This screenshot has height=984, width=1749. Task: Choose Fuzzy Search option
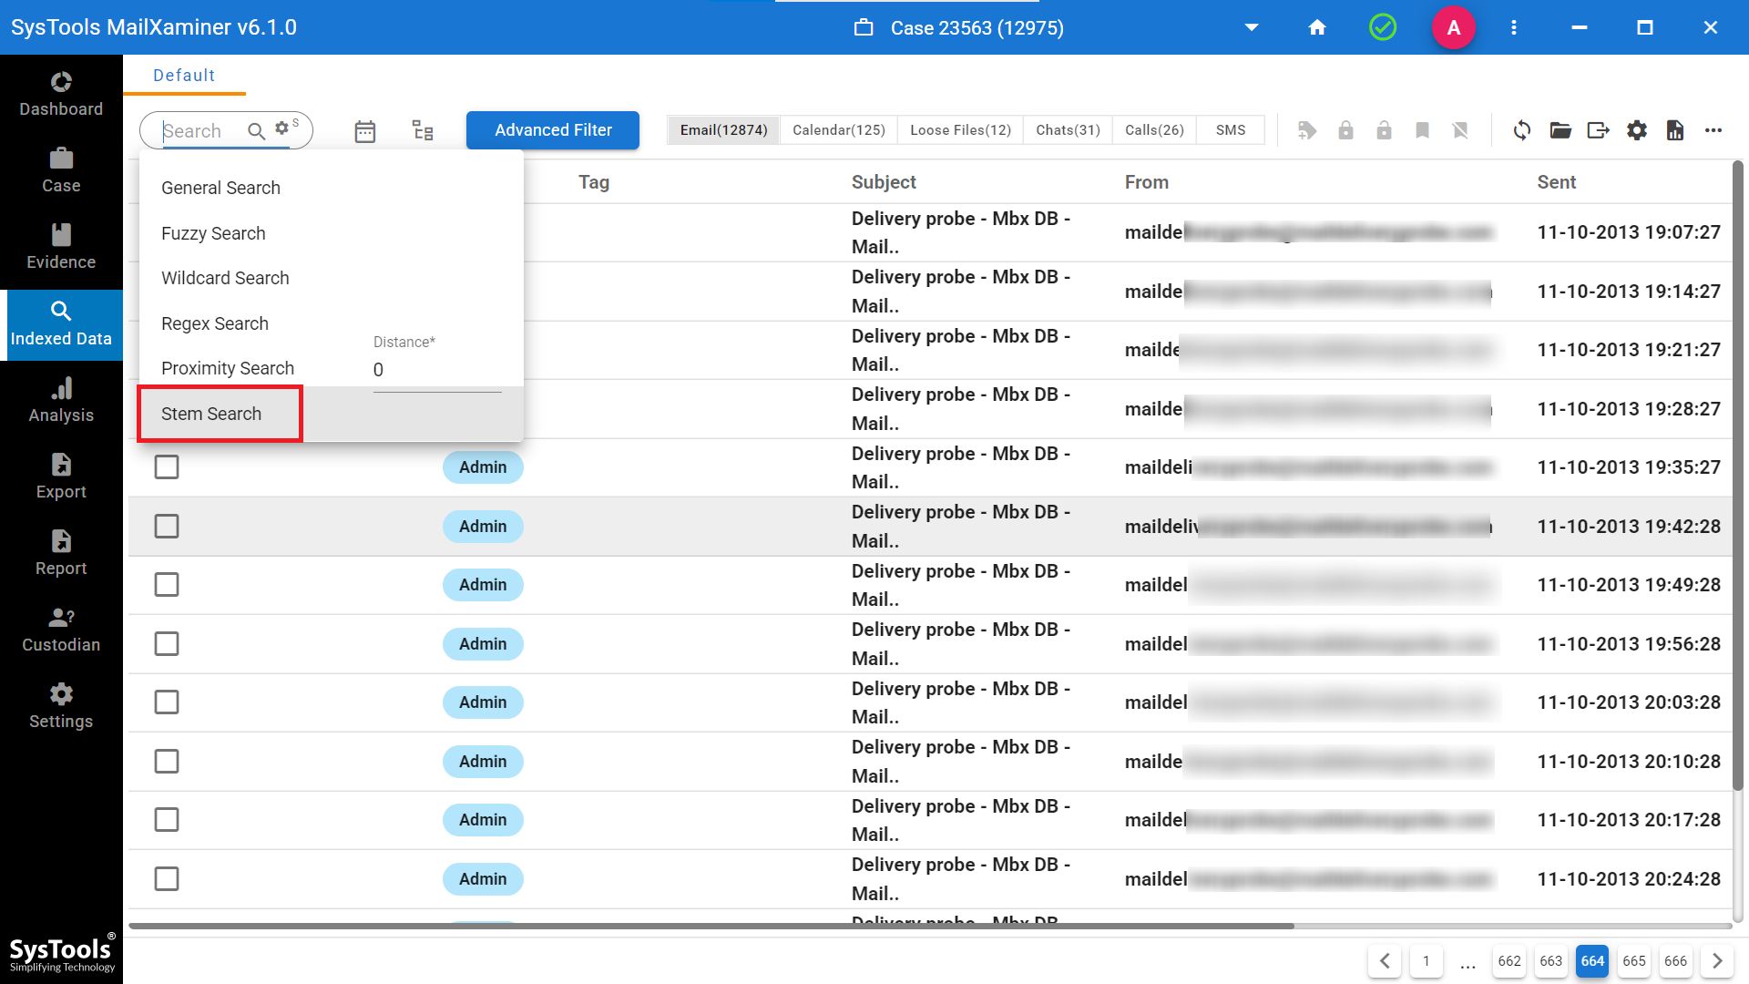(213, 233)
